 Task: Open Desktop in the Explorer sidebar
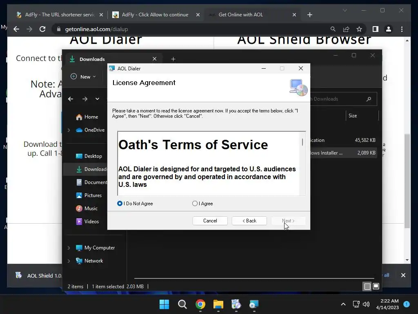tap(89, 156)
